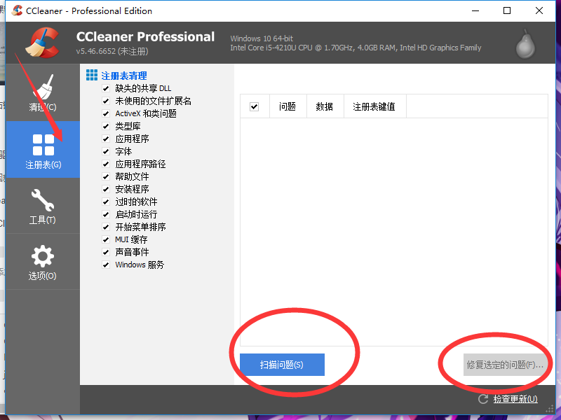Click the pear icon in header
561x420 pixels.
(x=525, y=44)
